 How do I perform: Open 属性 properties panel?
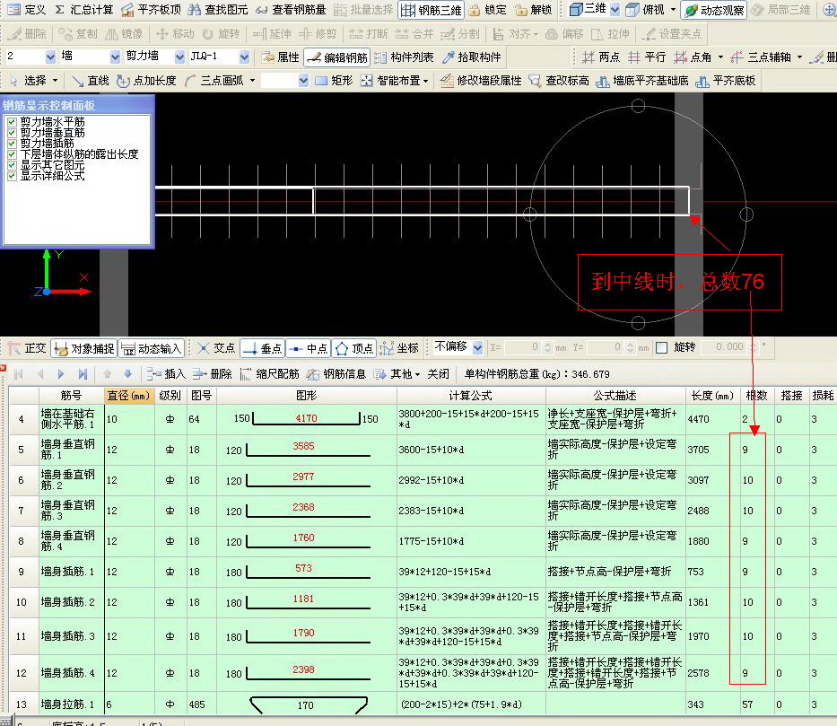click(x=281, y=57)
